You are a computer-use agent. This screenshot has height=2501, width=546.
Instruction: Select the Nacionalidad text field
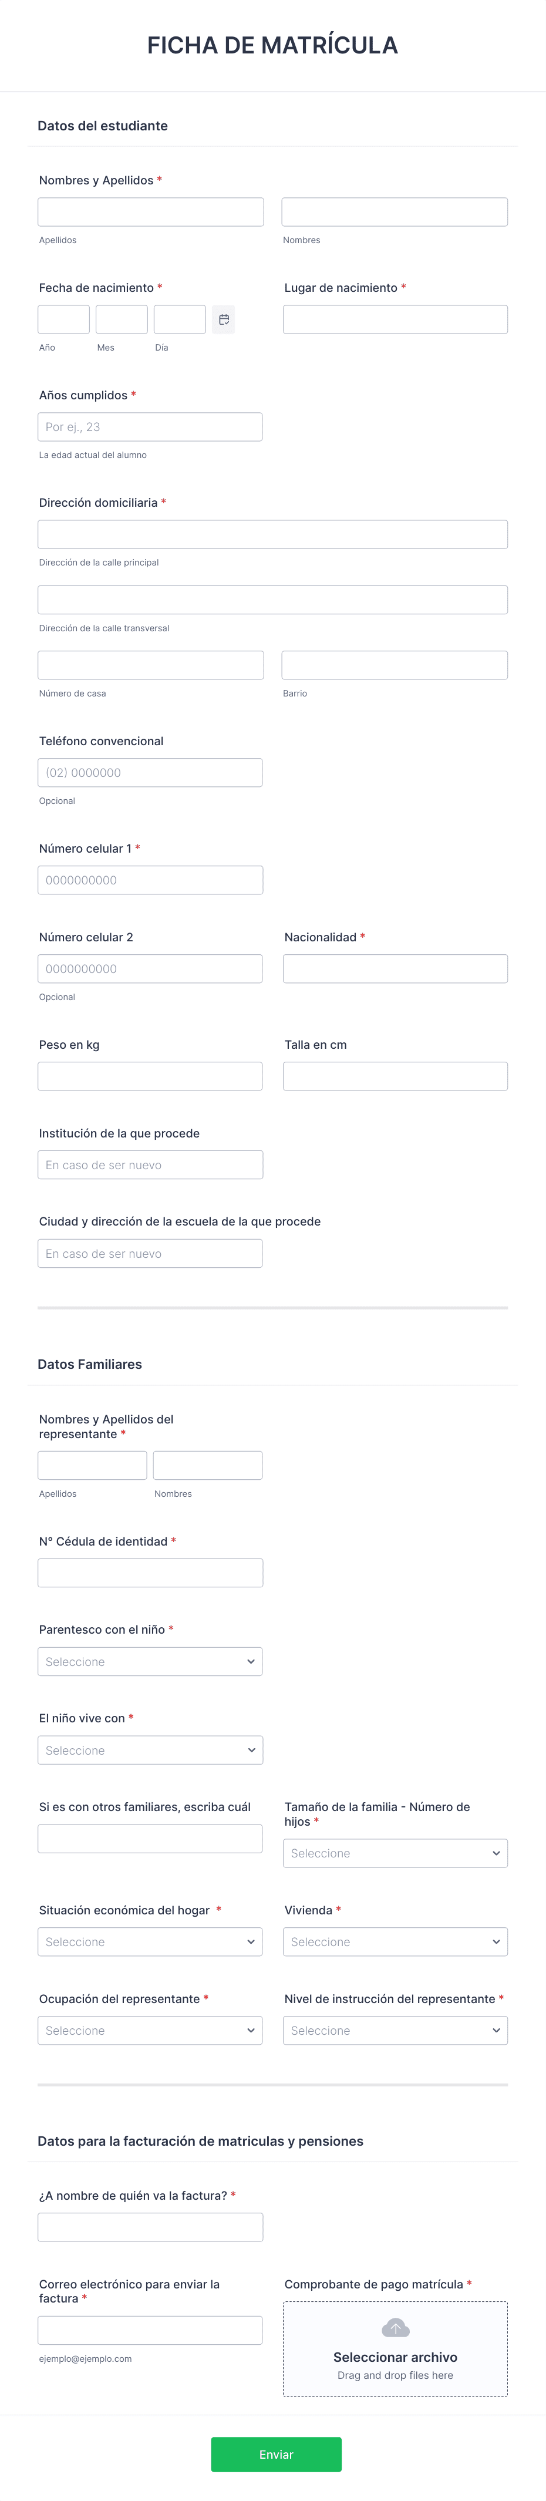tap(396, 969)
